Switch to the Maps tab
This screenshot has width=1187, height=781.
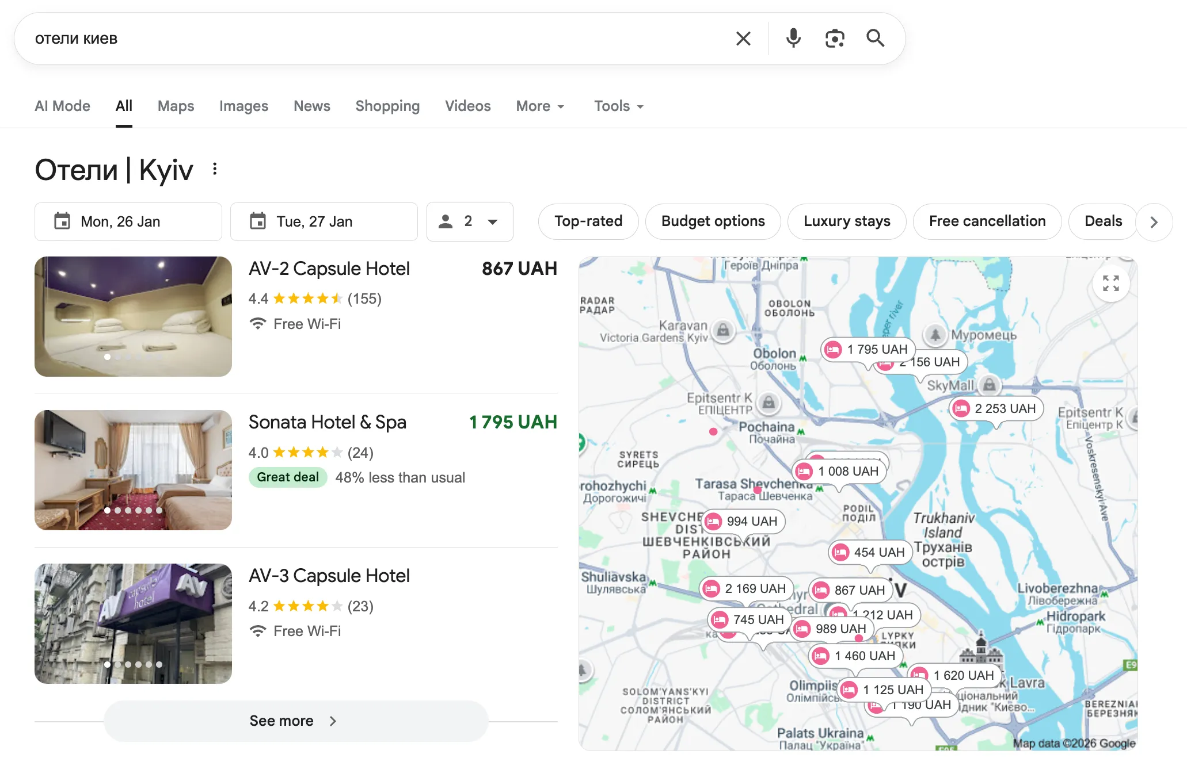pos(176,106)
